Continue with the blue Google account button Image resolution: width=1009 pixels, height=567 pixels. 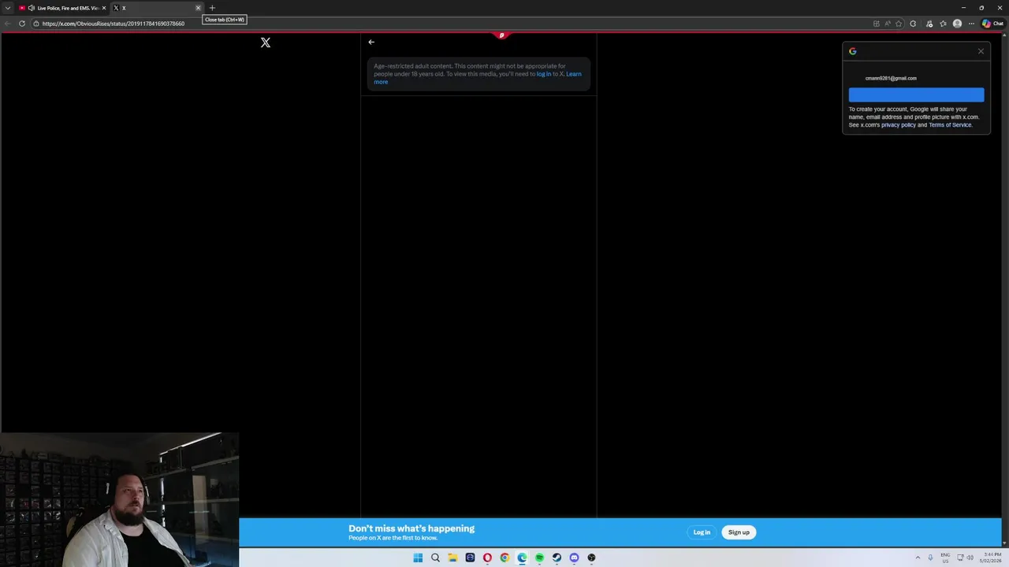point(916,95)
